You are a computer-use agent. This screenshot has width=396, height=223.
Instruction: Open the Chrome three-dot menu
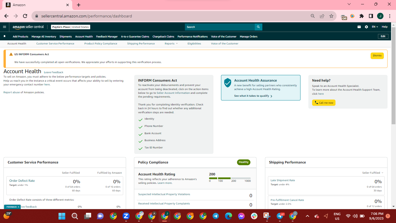click(390, 16)
